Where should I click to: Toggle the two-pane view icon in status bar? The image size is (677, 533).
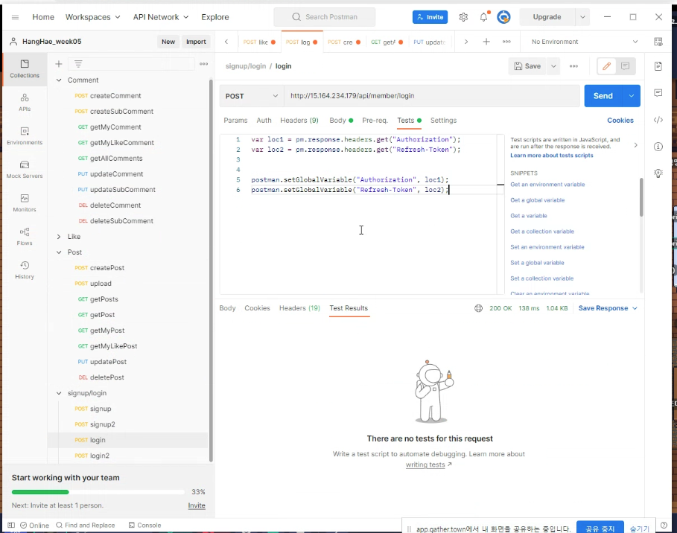(11, 526)
